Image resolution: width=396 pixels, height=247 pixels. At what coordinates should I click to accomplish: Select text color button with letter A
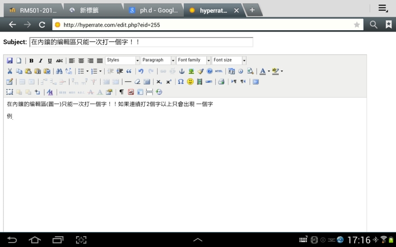[x=262, y=71]
